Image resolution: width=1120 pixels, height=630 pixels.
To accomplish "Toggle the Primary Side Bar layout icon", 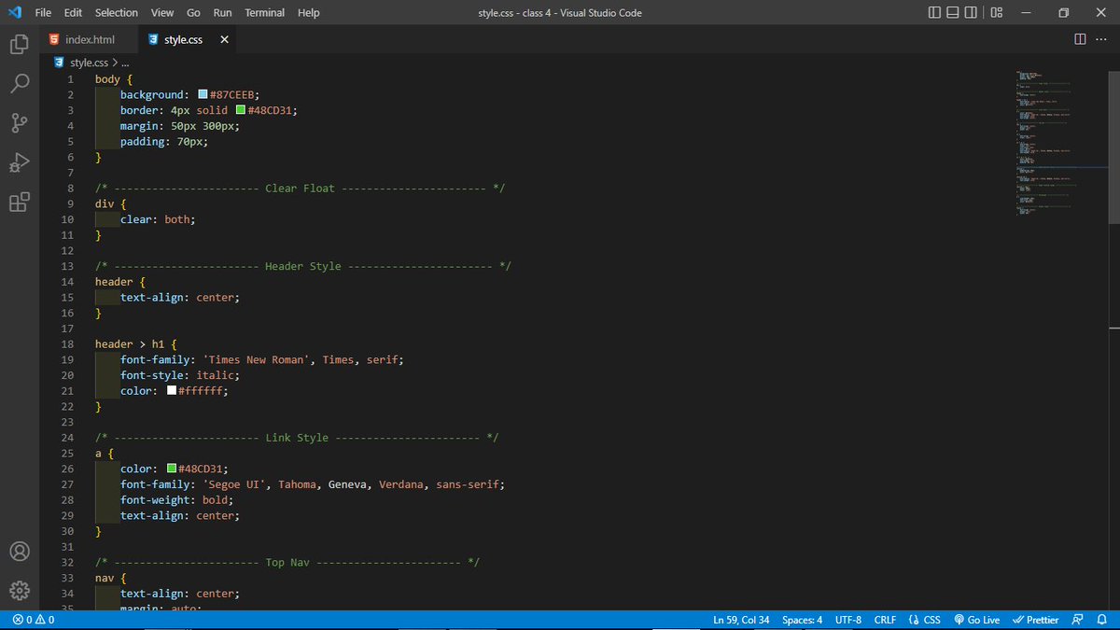I will pyautogui.click(x=935, y=12).
